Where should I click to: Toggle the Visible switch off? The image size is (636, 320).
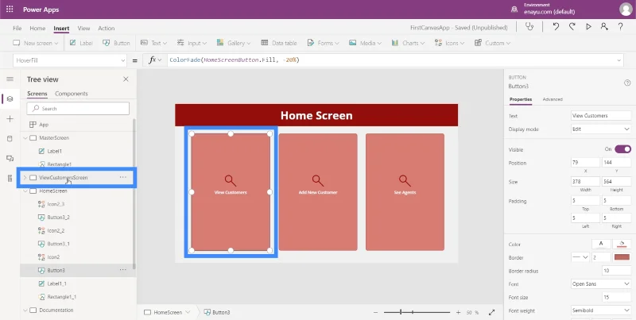(622, 149)
